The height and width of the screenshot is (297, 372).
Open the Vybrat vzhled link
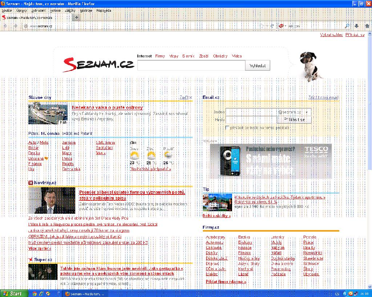[331, 35]
